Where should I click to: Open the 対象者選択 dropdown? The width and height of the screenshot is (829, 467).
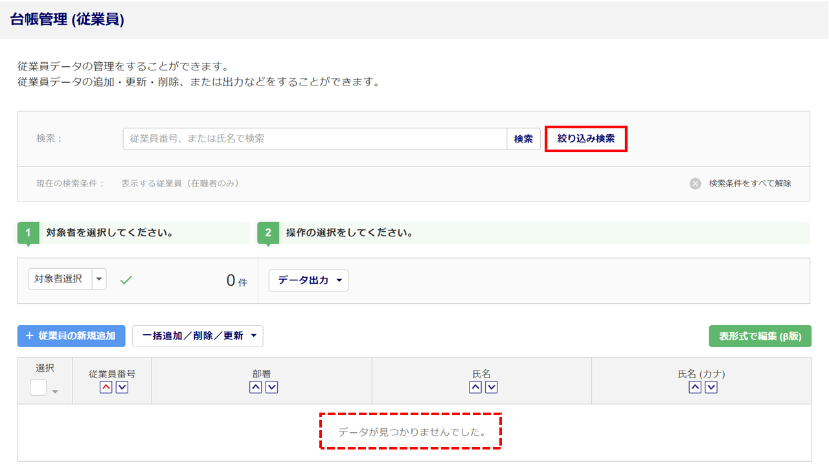pyautogui.click(x=67, y=279)
